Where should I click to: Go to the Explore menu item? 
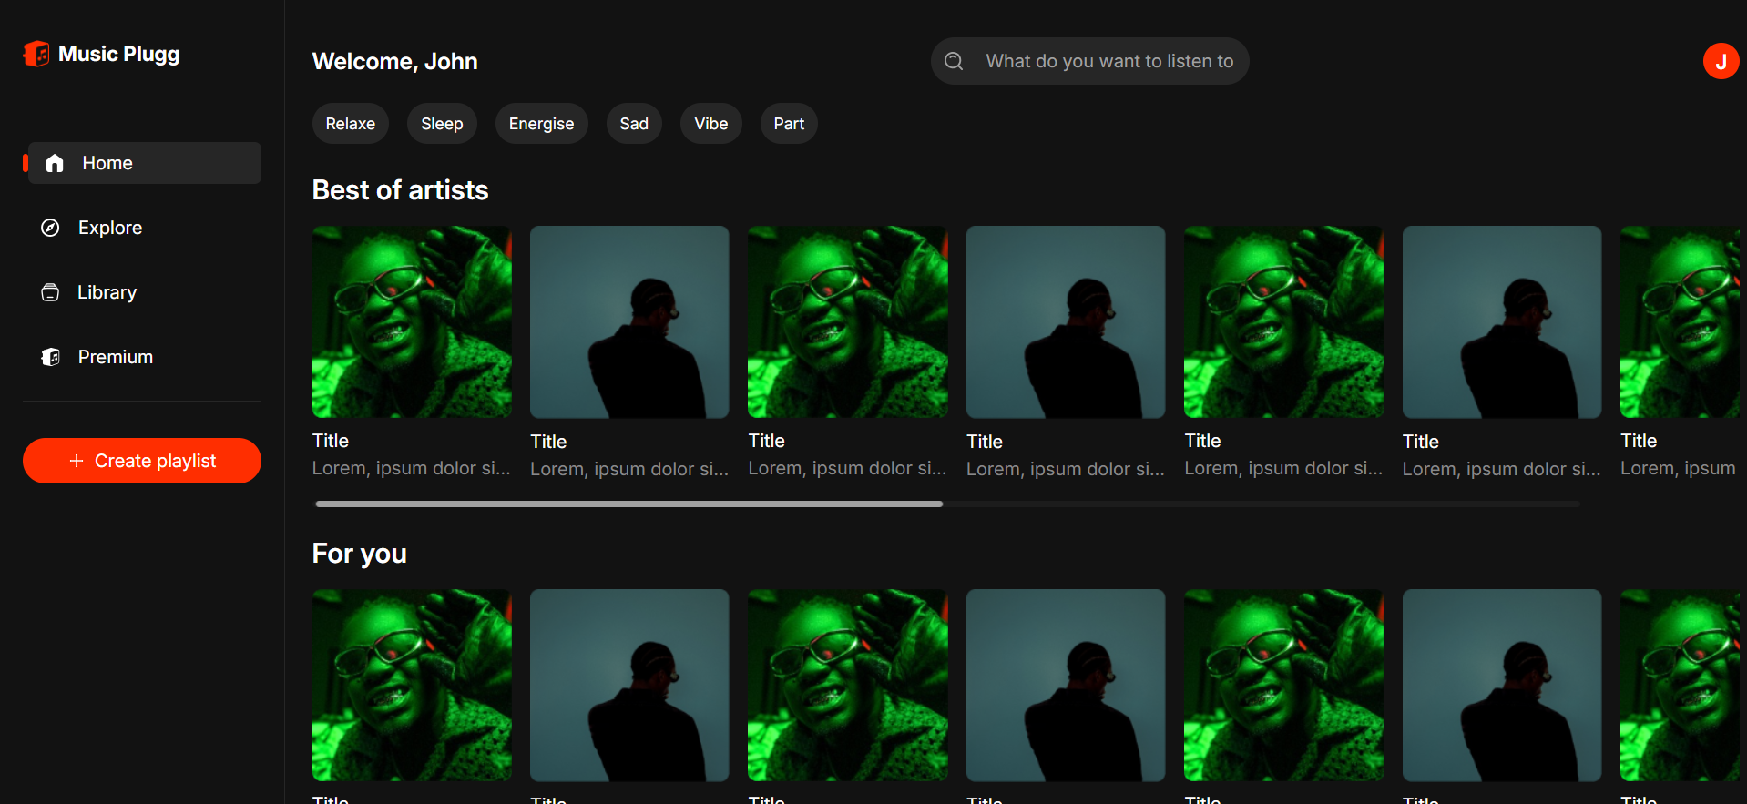click(x=144, y=228)
